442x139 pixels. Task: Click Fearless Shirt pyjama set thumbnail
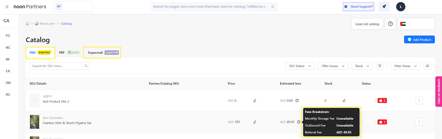35,122
